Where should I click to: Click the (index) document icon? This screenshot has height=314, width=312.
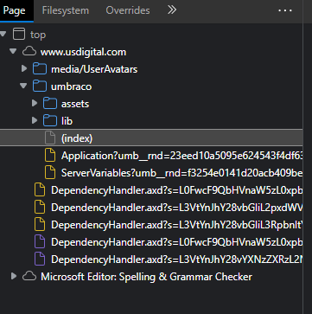pos(50,138)
